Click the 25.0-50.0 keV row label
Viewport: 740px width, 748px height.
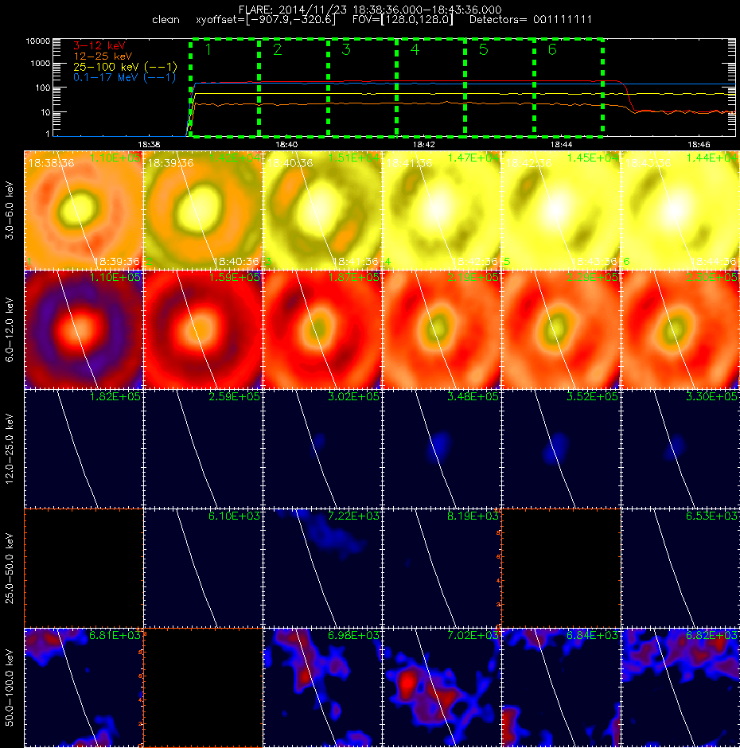(10, 568)
